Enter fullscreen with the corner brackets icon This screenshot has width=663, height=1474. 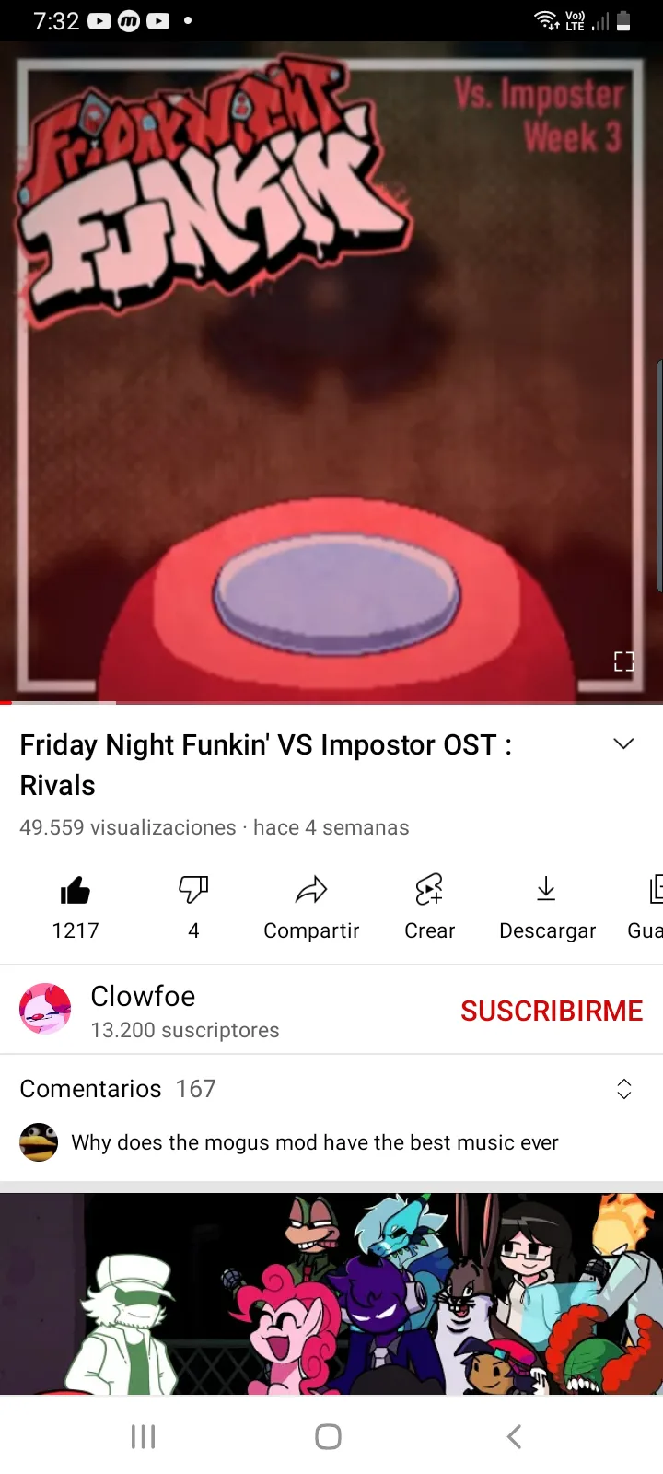(x=624, y=661)
